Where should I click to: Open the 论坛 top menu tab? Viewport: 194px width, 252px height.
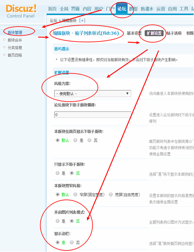pos(122,9)
